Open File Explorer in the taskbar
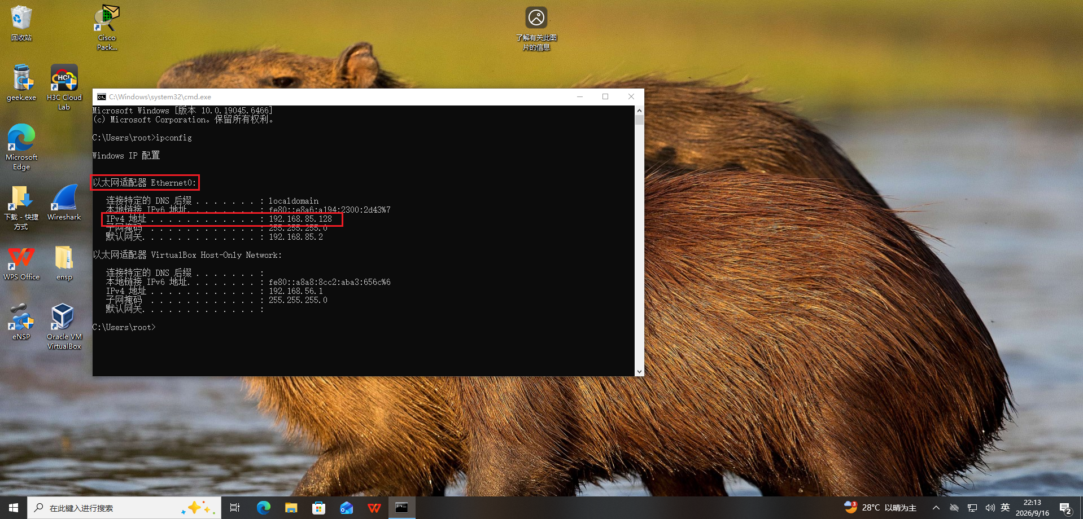Image resolution: width=1083 pixels, height=519 pixels. 291,508
